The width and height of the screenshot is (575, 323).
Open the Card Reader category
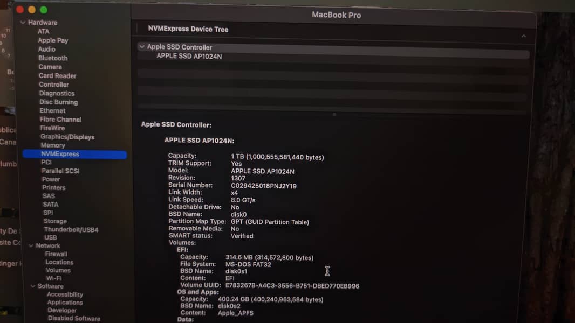(x=57, y=76)
